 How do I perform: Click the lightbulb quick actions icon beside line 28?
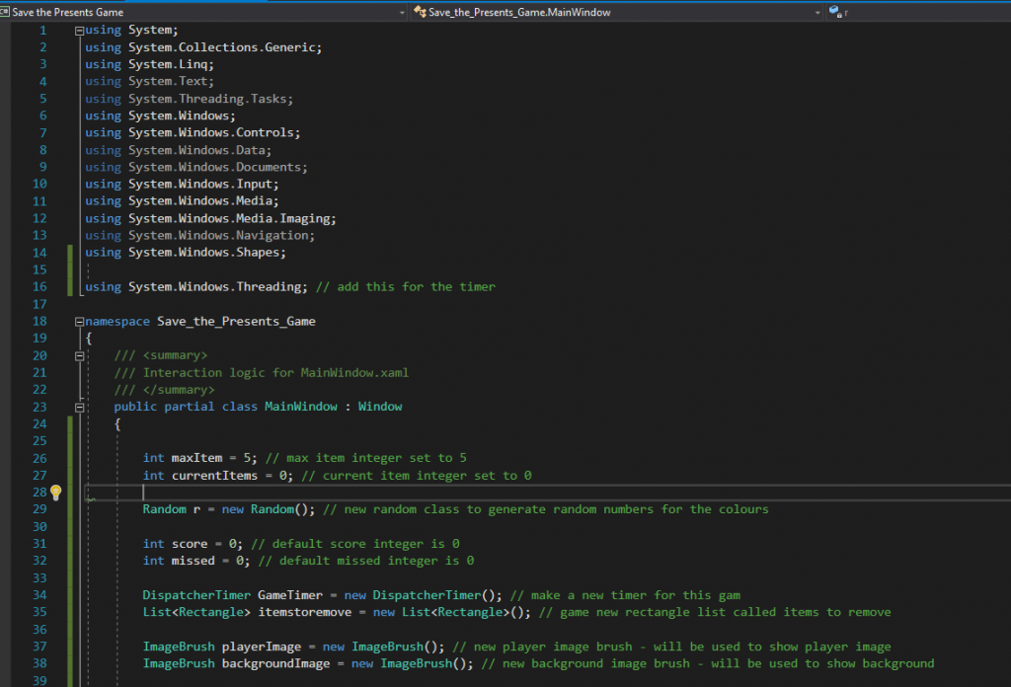[x=56, y=492]
